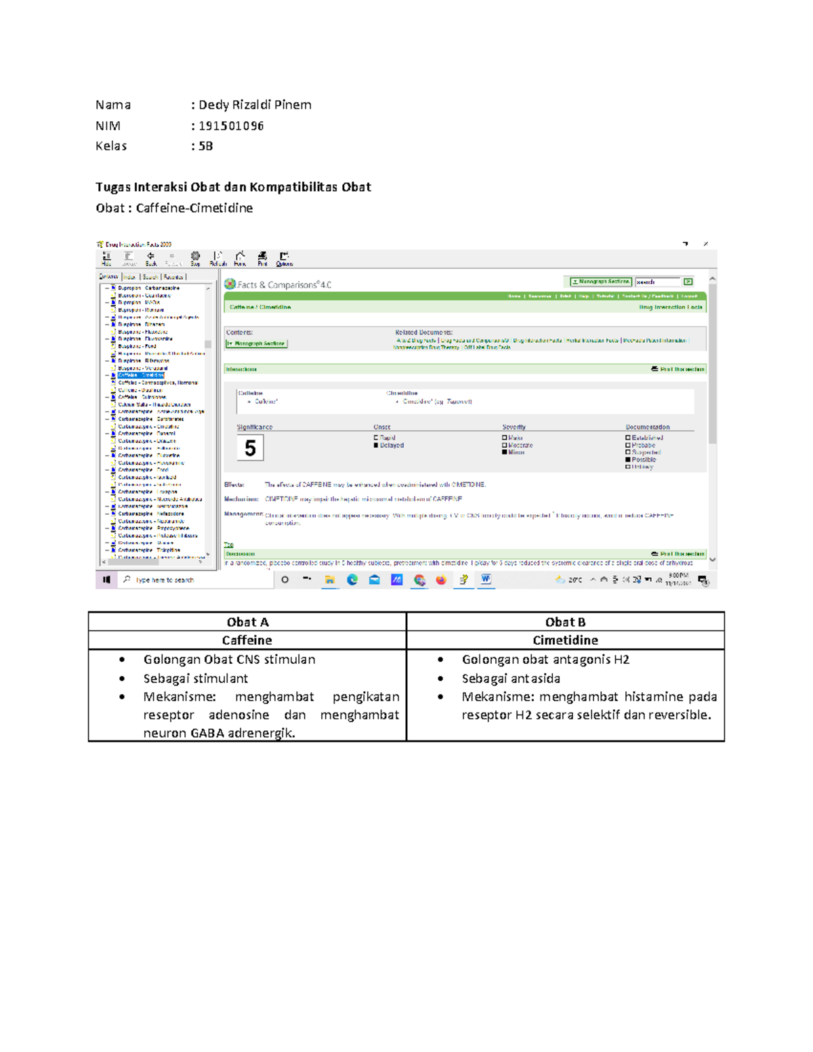Switch to Word in the taskbar
Screen dimensions: 813x1052
click(486, 579)
